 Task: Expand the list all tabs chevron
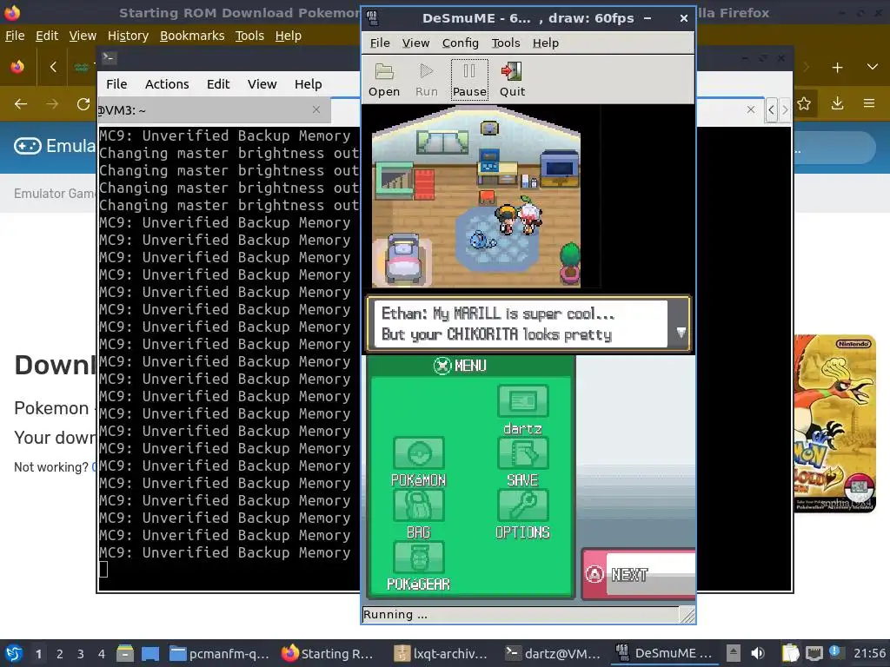point(873,68)
